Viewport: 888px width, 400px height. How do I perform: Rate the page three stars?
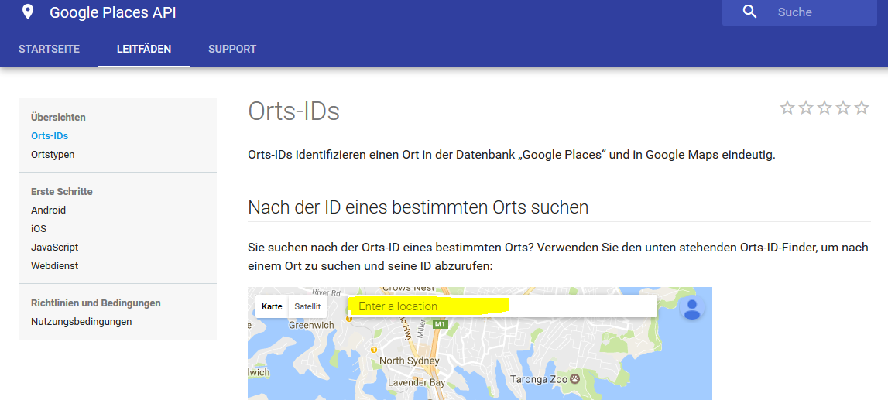[x=825, y=108]
